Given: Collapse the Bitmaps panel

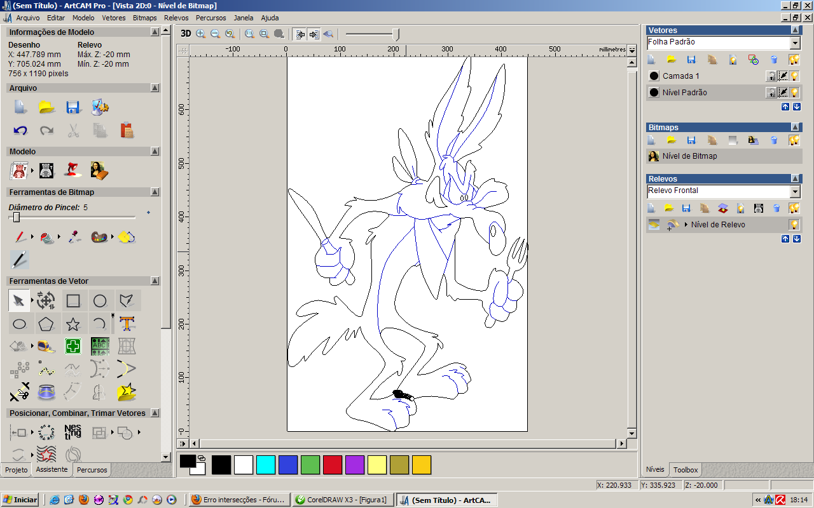Looking at the screenshot, I should 795,127.
